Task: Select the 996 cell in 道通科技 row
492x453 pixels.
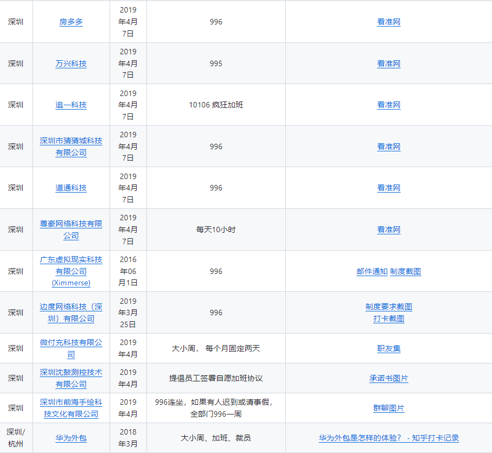Action: click(x=216, y=188)
